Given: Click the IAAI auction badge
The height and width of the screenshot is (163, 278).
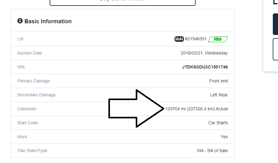Looking at the screenshot, I should pos(179,39).
